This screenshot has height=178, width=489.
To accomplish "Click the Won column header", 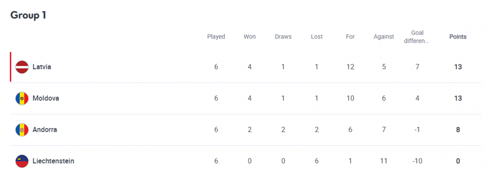I will (x=249, y=37).
